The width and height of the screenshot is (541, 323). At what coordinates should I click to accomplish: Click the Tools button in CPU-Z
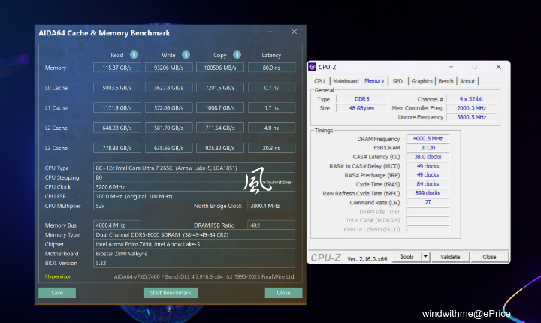(x=407, y=257)
